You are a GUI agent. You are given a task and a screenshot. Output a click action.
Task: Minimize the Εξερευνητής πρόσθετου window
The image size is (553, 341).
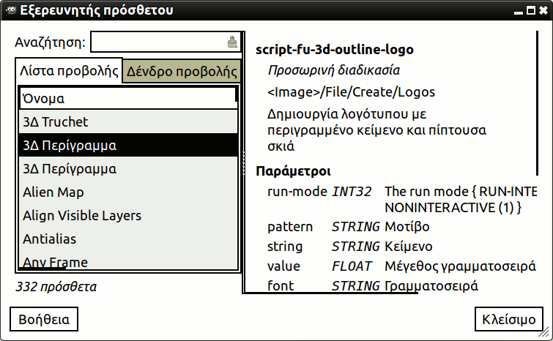[x=518, y=12]
